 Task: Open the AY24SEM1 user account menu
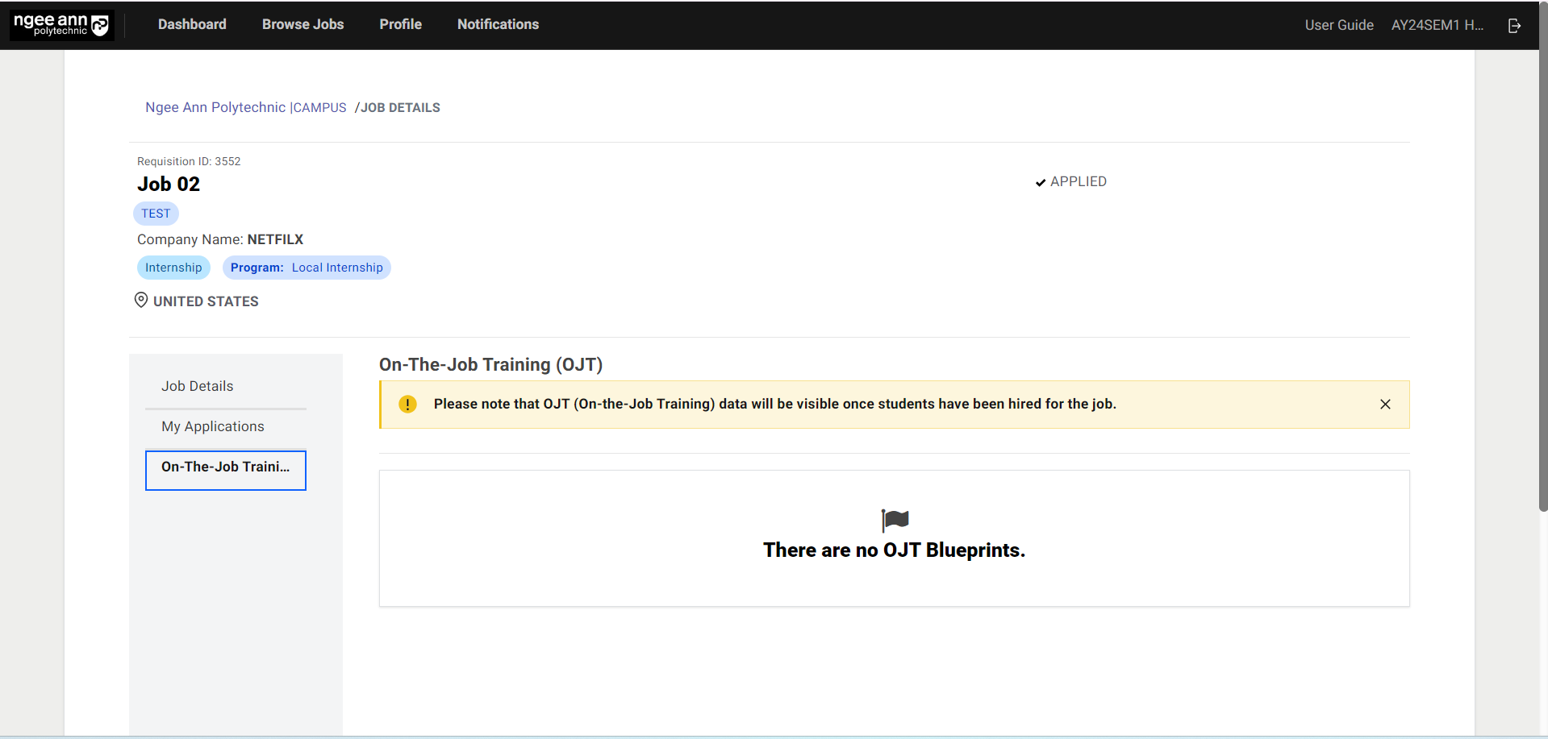pyautogui.click(x=1437, y=26)
